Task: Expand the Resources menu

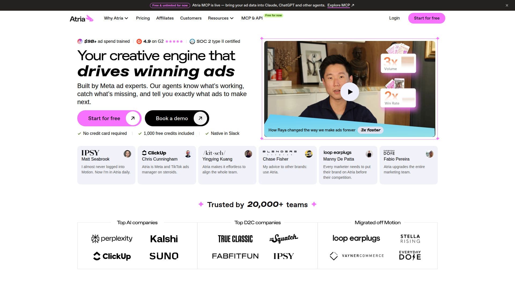Action: tap(221, 18)
